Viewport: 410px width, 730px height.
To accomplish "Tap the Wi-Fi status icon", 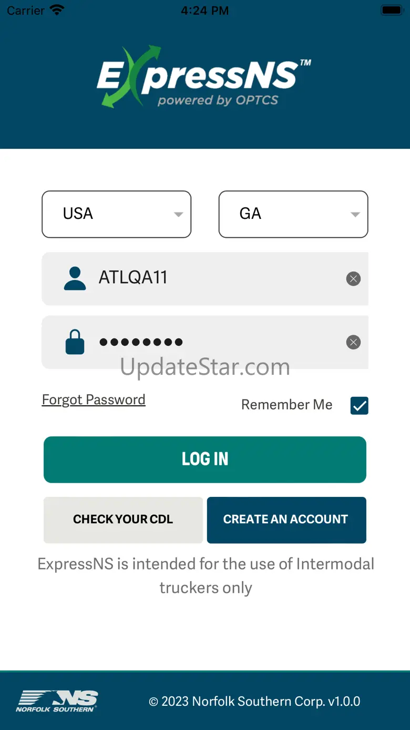I will pos(56,11).
